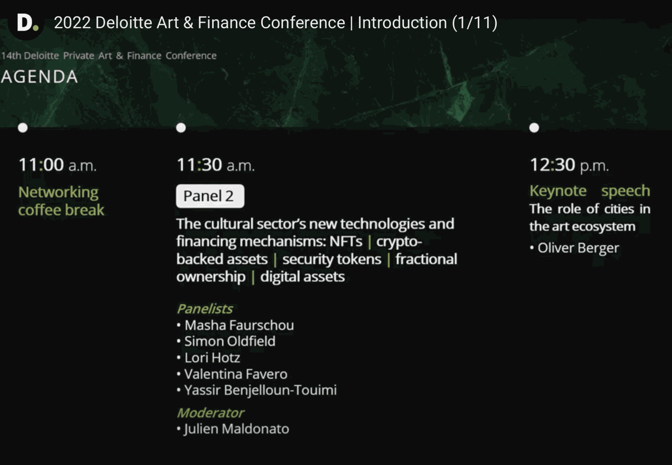Image resolution: width=672 pixels, height=465 pixels.
Task: Click the 11:30 a.m. timeline dot
Action: point(181,128)
